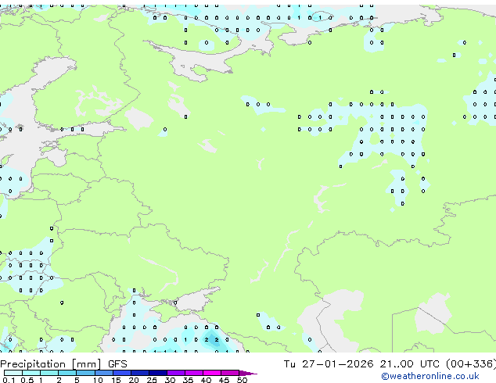Select the 1–2 mm light cyan legend swatch
Image resolution: width=496 pixels, height=383 pixels.
coord(49,374)
